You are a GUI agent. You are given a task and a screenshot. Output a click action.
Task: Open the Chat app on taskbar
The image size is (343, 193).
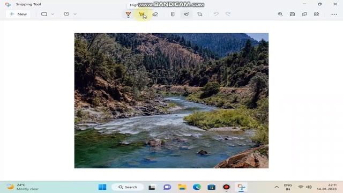[167, 187]
